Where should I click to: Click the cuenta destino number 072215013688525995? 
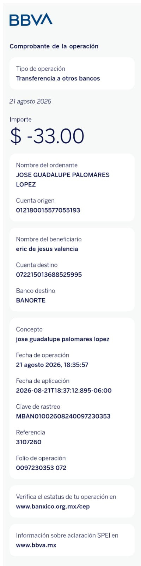pyautogui.click(x=49, y=275)
